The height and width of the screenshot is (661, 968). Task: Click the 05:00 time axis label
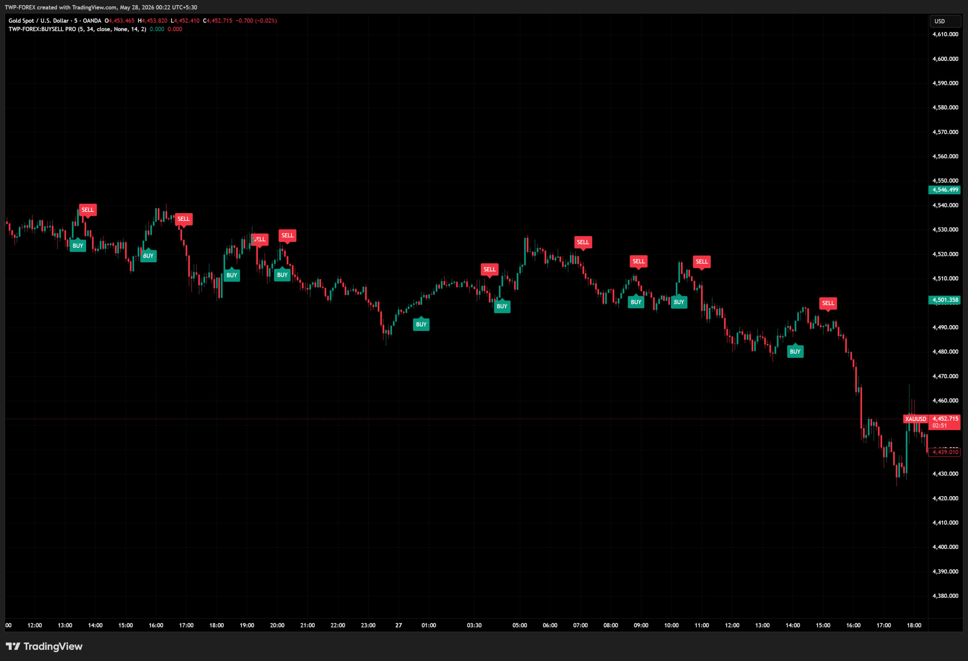pos(520,625)
